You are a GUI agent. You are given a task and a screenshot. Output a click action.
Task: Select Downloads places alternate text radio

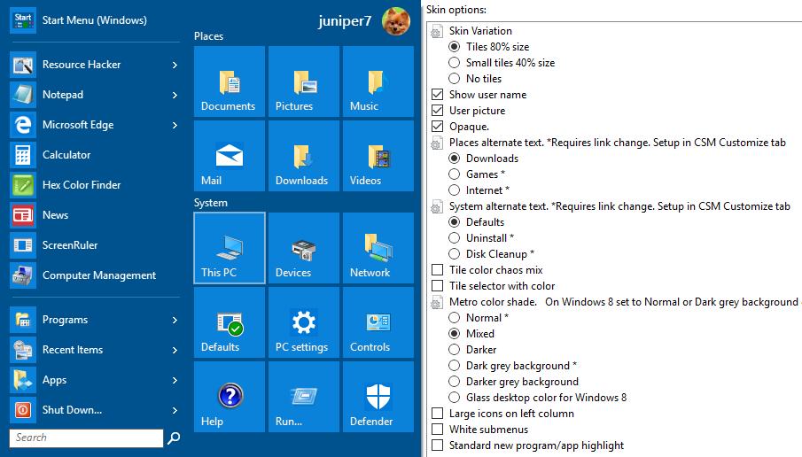click(455, 158)
